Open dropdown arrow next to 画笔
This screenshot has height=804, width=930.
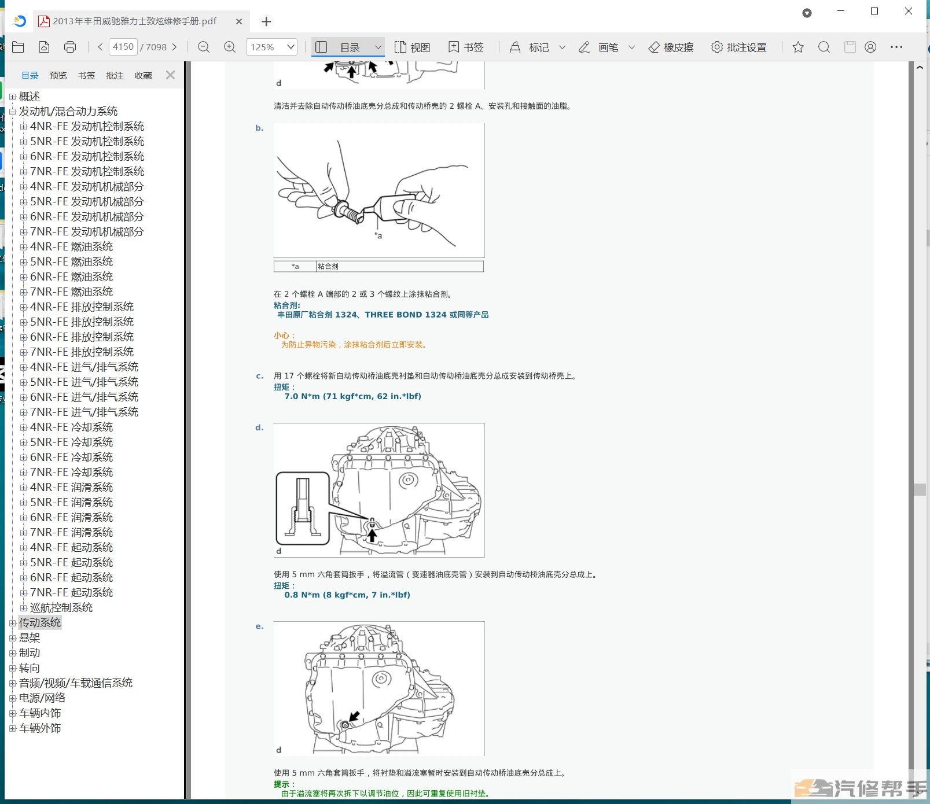[631, 47]
